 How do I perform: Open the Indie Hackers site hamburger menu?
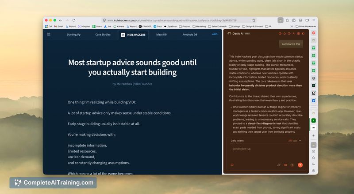pos(49,34)
